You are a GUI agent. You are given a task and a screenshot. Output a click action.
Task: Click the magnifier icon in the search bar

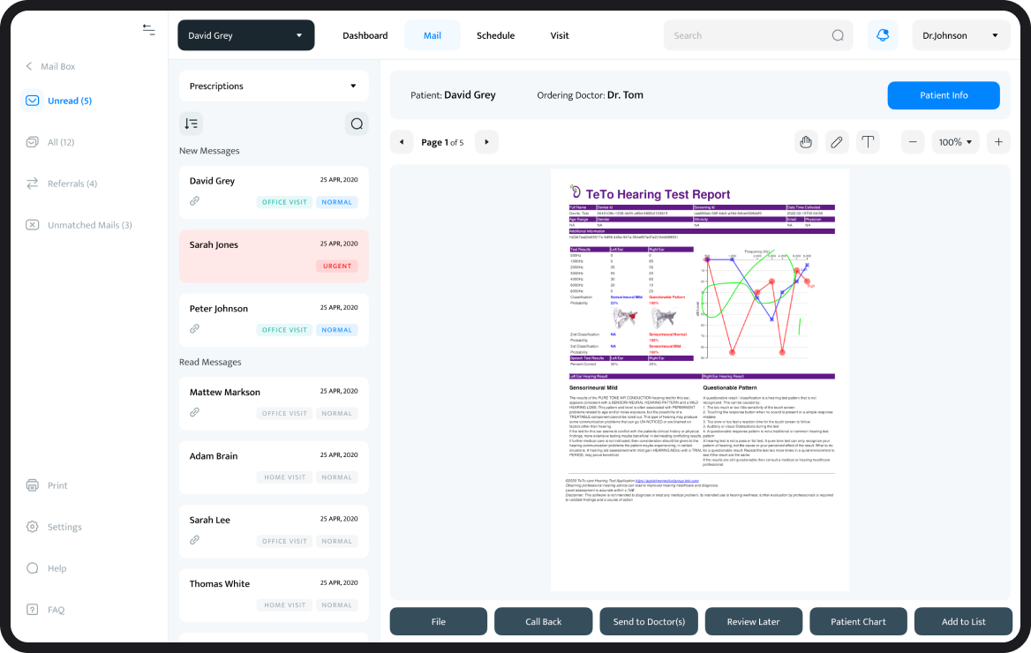[x=837, y=35]
